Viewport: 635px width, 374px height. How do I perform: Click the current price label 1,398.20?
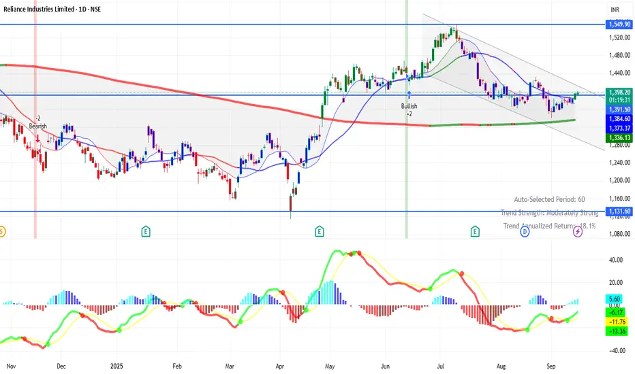click(x=619, y=92)
